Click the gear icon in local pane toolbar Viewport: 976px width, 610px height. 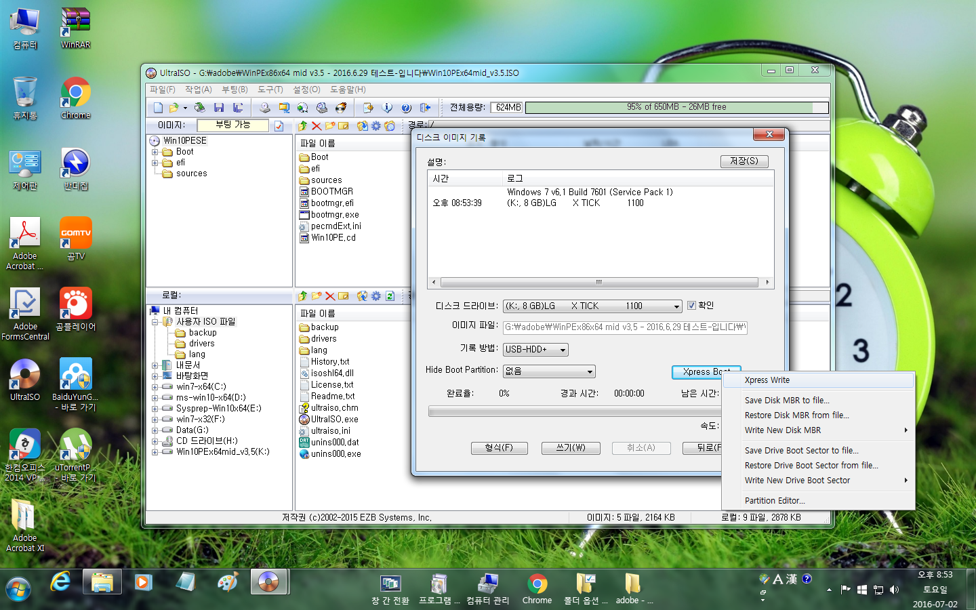[376, 296]
